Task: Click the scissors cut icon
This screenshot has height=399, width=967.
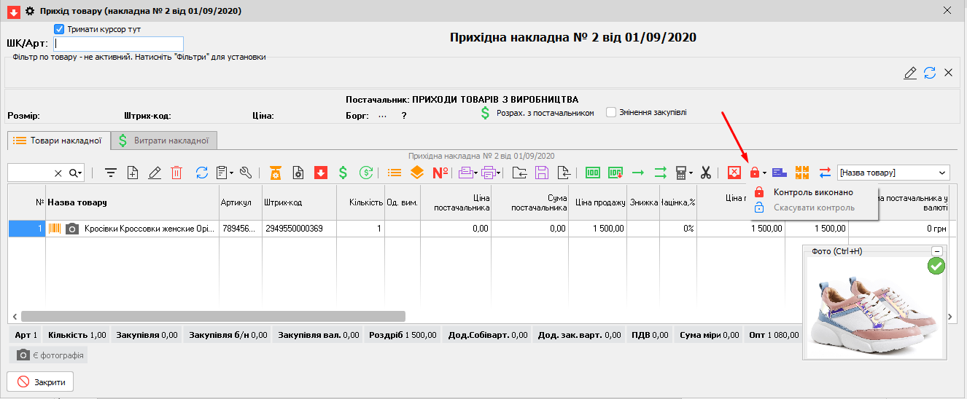Action: click(705, 173)
